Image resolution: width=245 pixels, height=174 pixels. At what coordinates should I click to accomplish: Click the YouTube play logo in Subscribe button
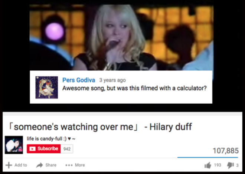point(32,149)
